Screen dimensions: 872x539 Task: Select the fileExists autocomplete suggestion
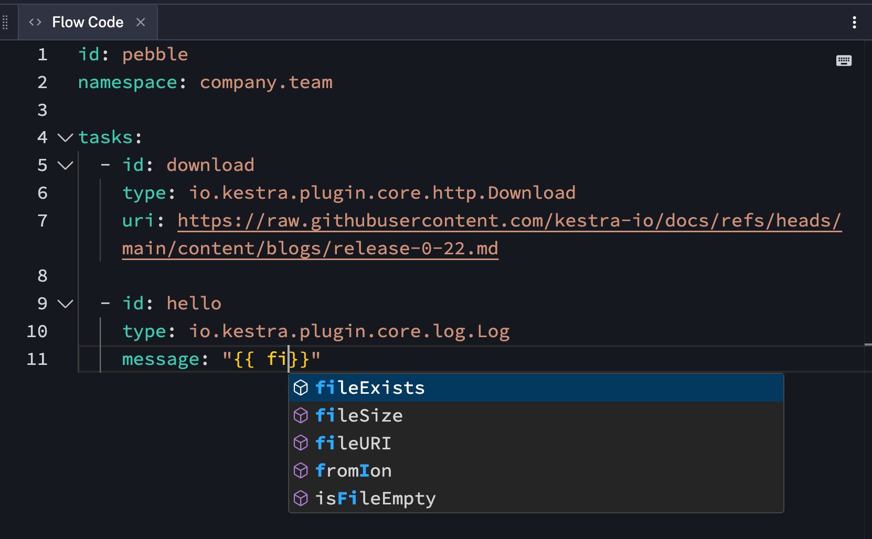coord(370,387)
